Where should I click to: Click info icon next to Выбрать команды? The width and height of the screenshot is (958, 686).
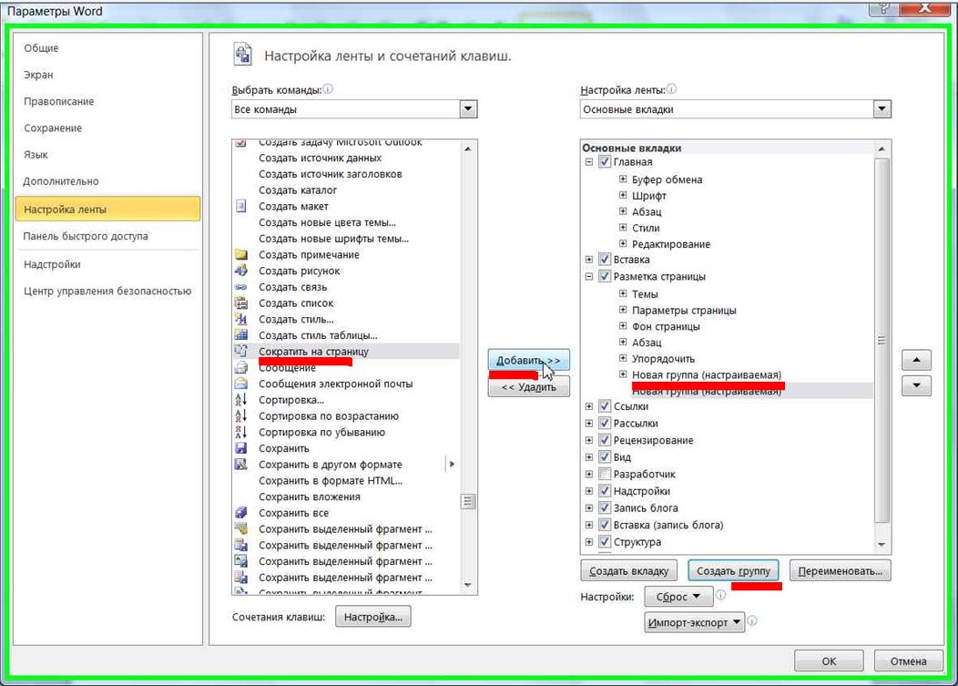click(x=328, y=89)
